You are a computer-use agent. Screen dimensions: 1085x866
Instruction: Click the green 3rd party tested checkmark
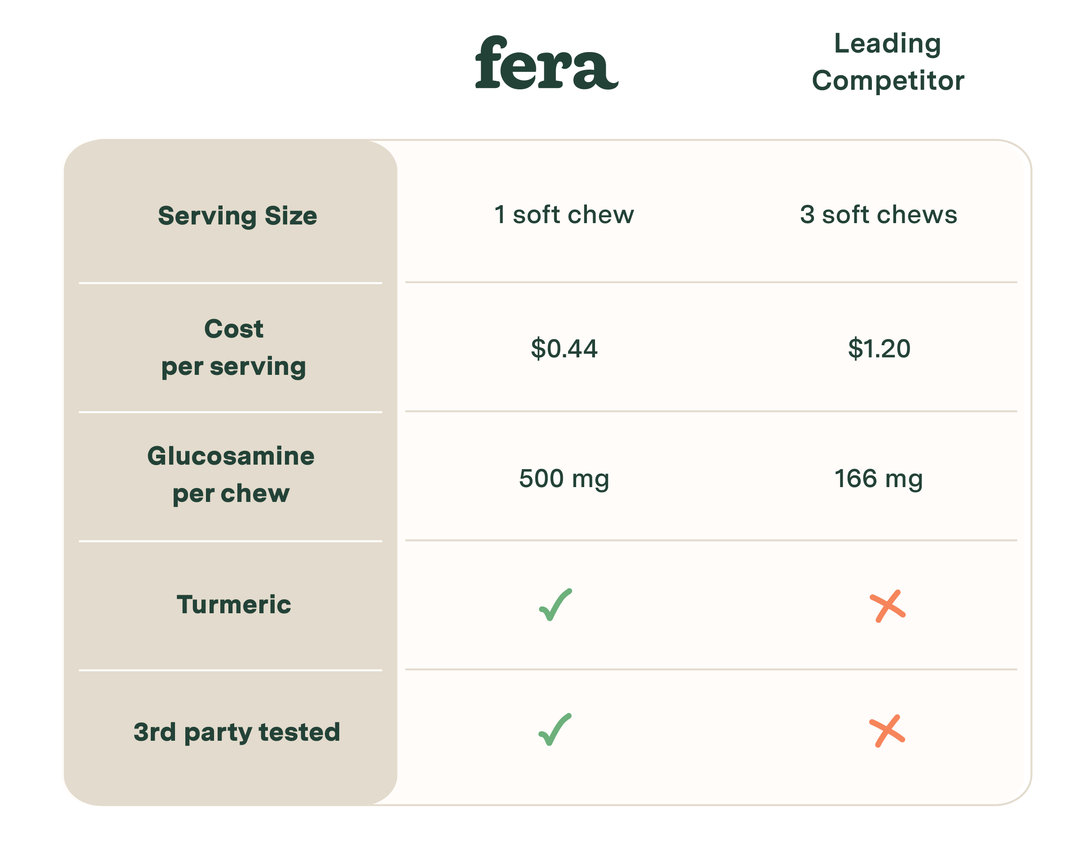pos(555,730)
